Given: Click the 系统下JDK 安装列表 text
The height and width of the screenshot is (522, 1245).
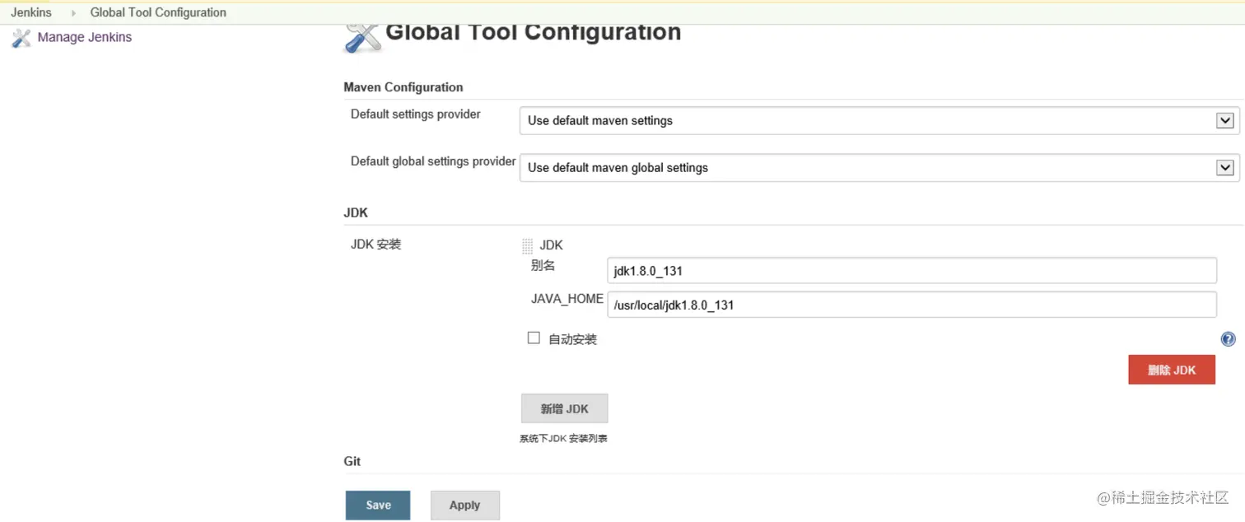Looking at the screenshot, I should coord(563,439).
